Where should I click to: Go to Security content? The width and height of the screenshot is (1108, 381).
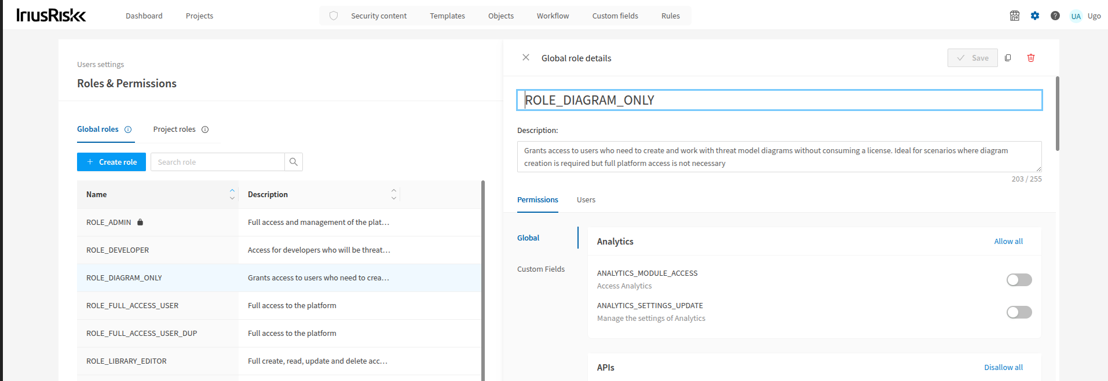coord(379,16)
